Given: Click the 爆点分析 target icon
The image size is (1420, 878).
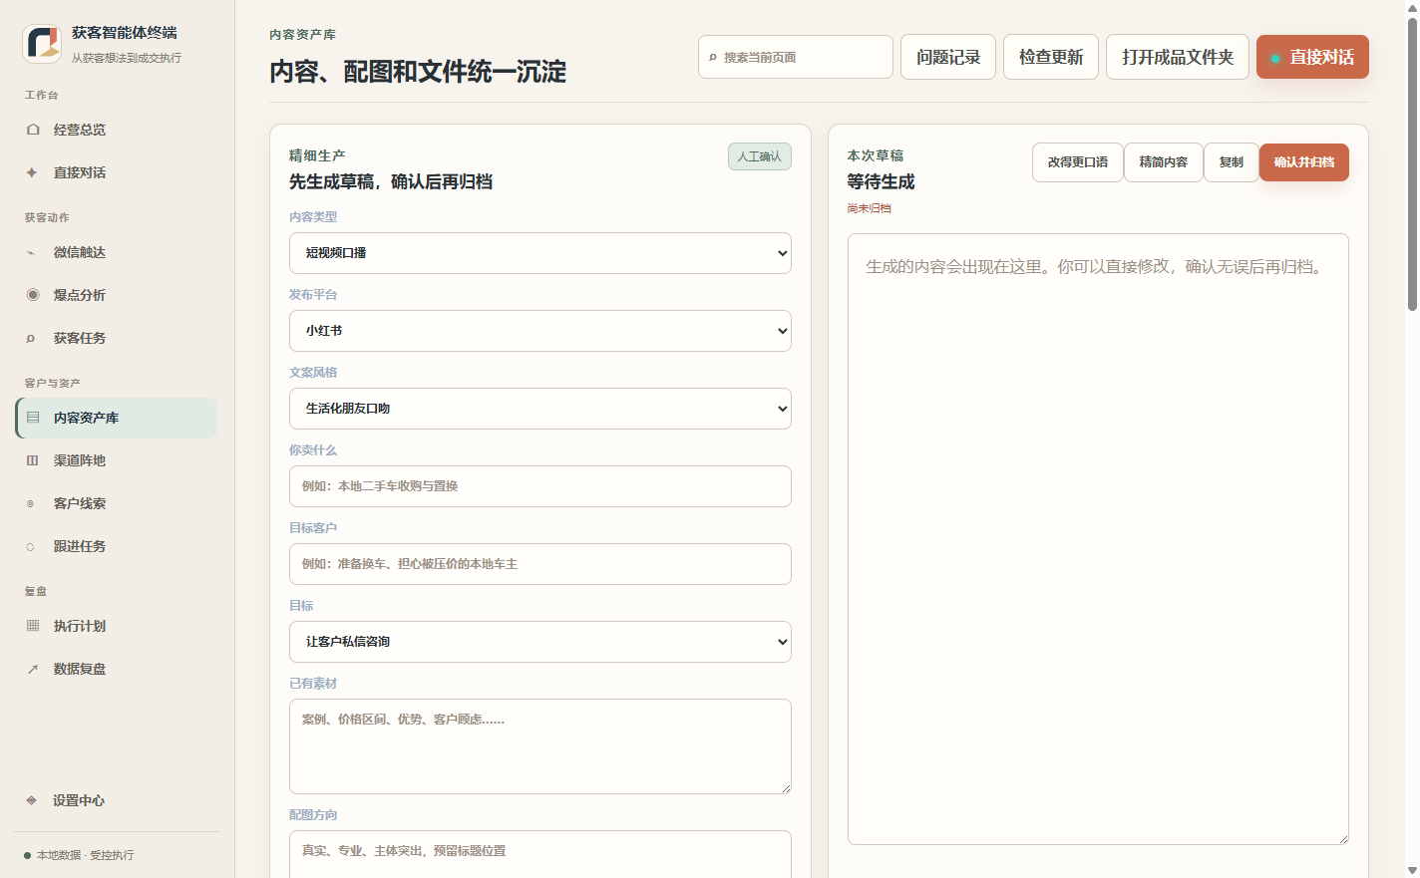Looking at the screenshot, I should point(33,295).
